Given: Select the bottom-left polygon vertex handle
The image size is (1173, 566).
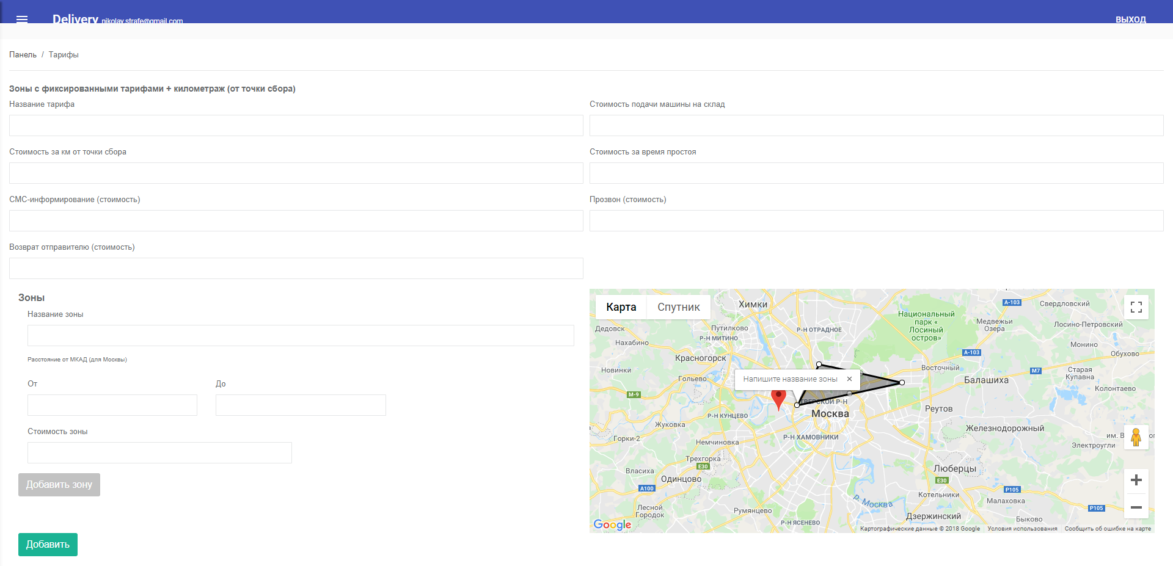Looking at the screenshot, I should click(x=797, y=405).
